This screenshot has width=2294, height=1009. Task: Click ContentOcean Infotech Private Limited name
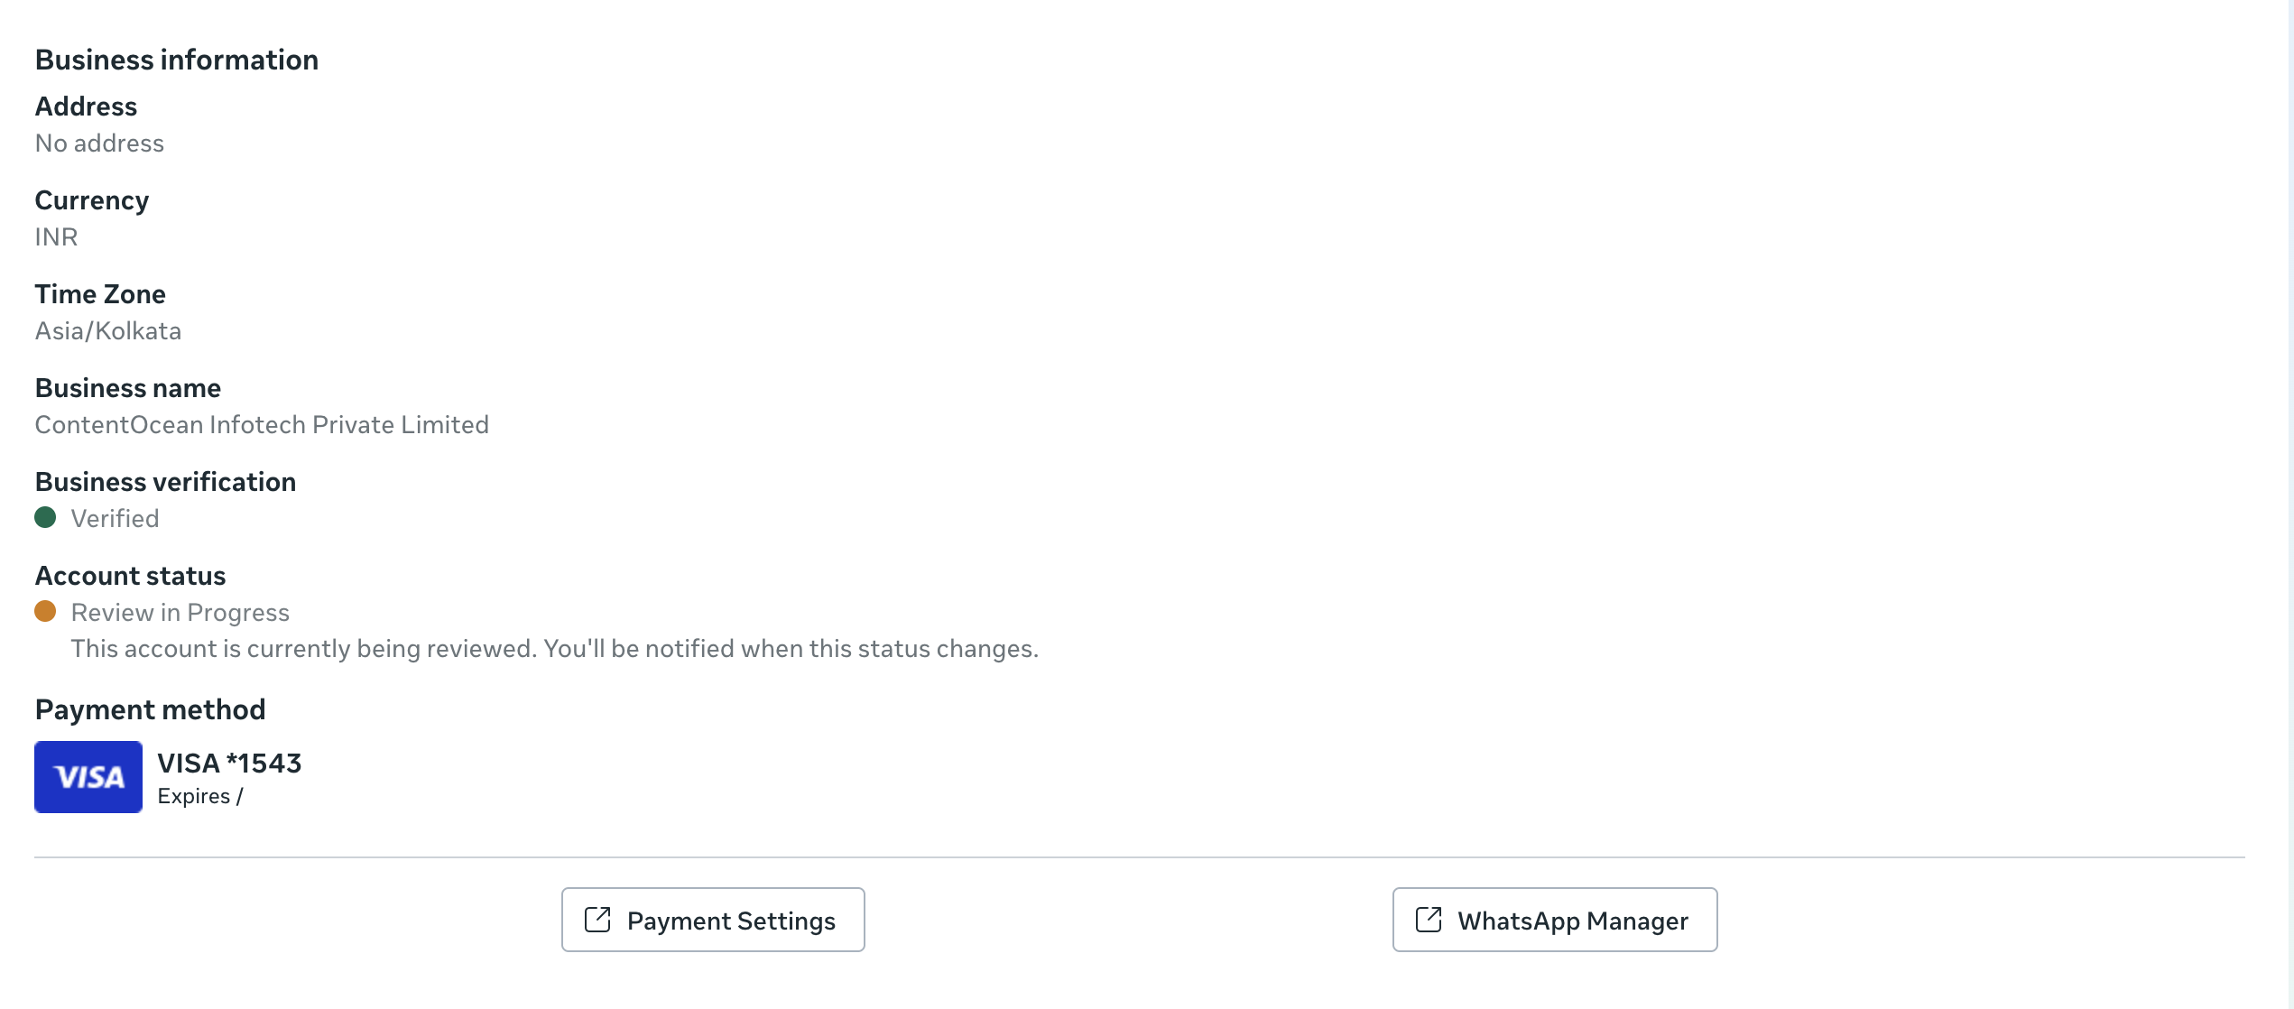click(x=262, y=425)
